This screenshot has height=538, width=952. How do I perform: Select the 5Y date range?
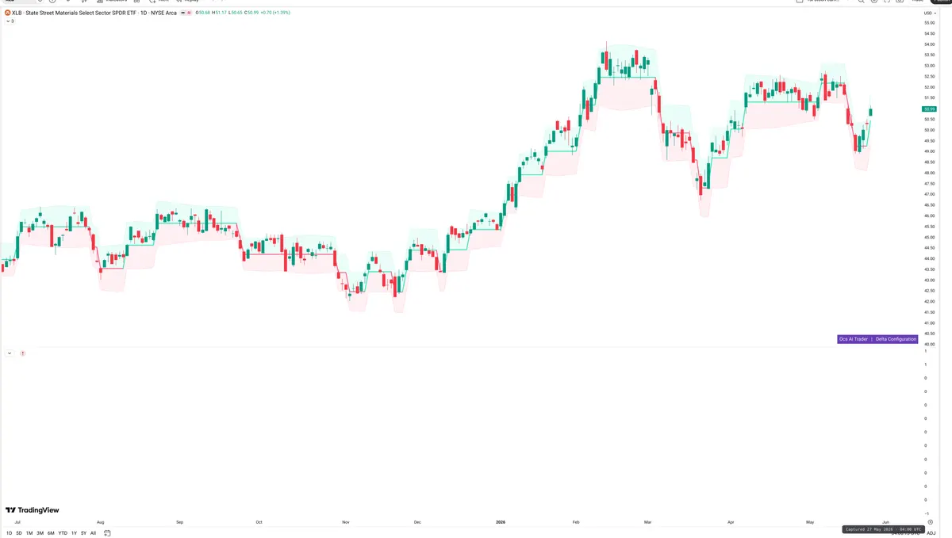[83, 533]
